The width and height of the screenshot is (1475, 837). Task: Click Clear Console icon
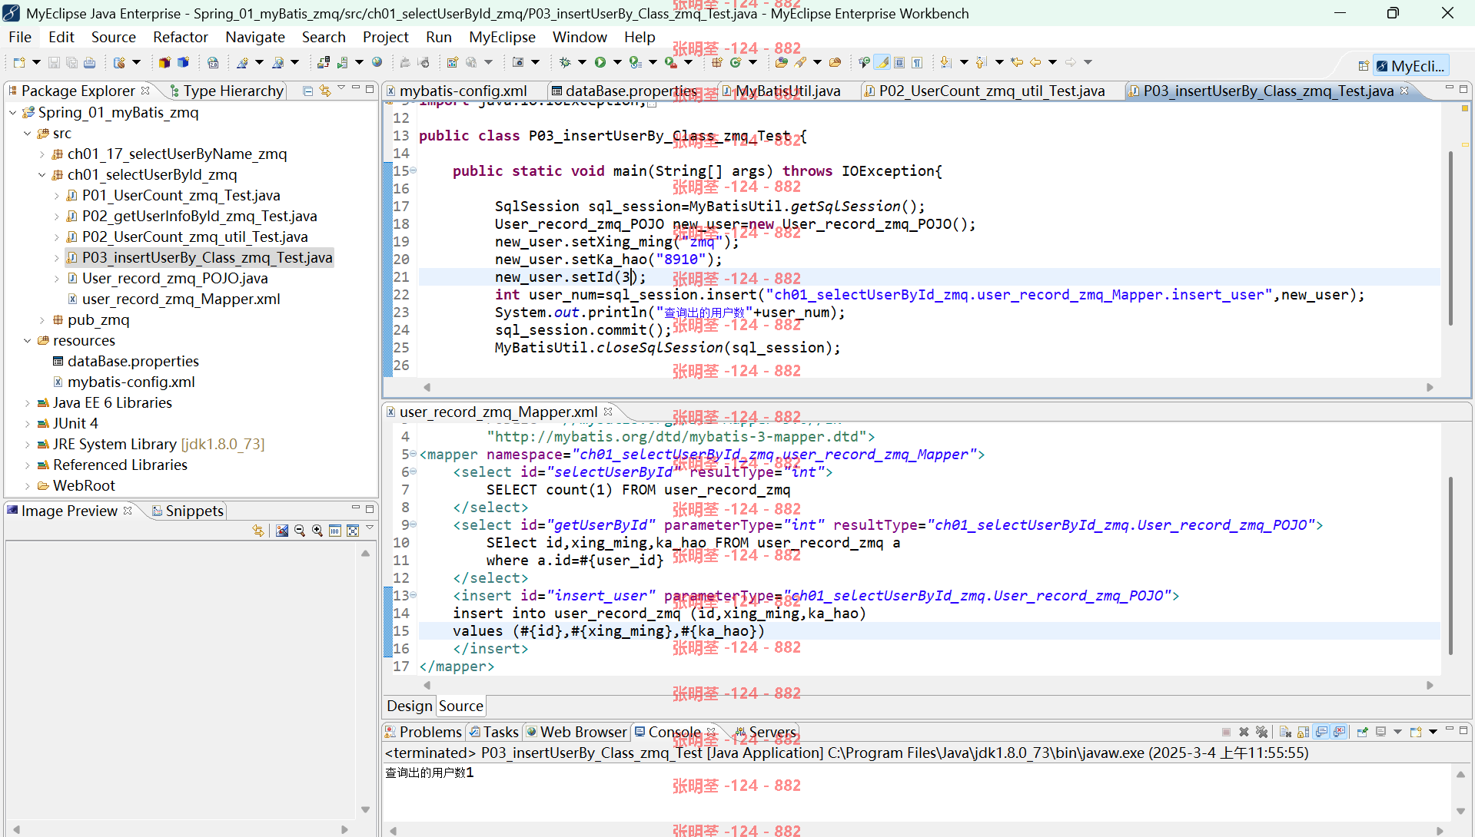[x=1285, y=732]
